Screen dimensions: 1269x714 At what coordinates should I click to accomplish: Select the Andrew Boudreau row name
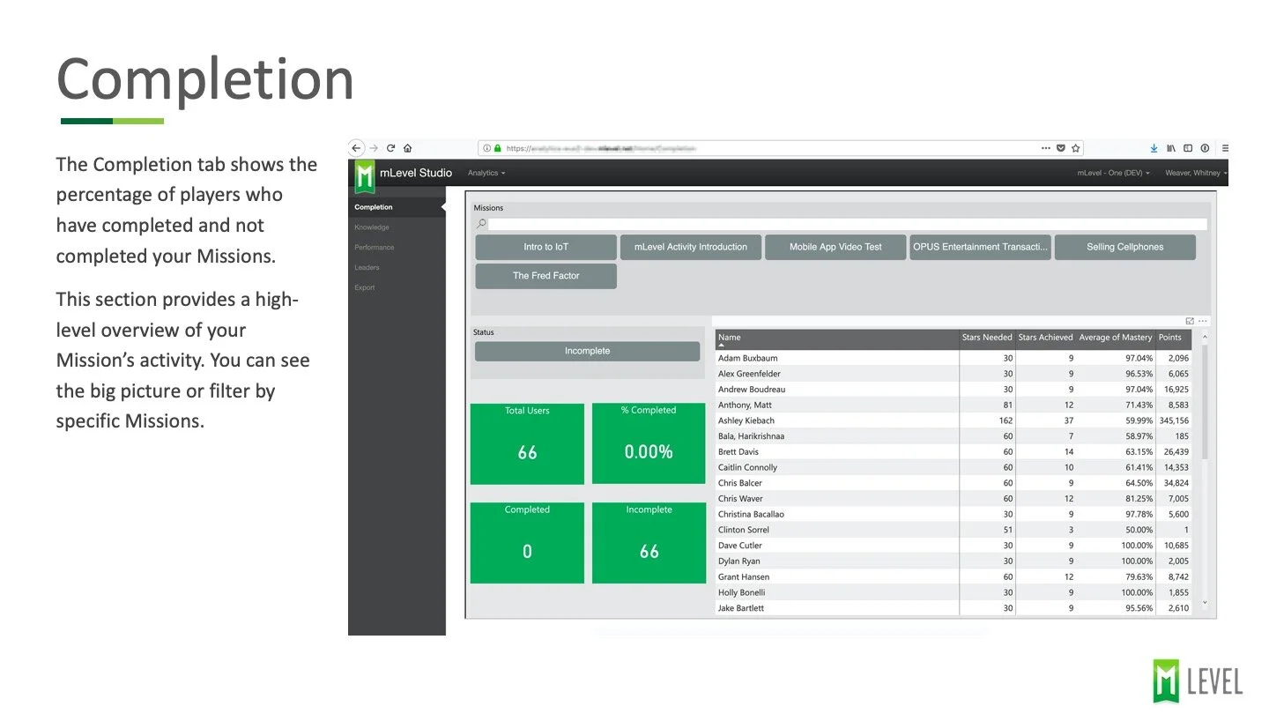tap(752, 390)
